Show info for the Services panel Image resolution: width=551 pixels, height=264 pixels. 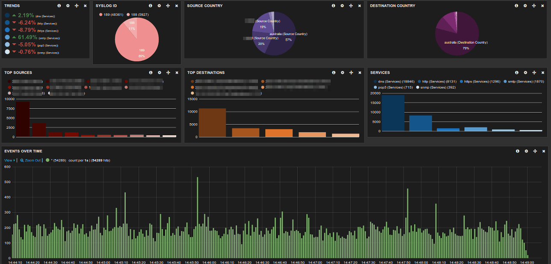coord(516,73)
